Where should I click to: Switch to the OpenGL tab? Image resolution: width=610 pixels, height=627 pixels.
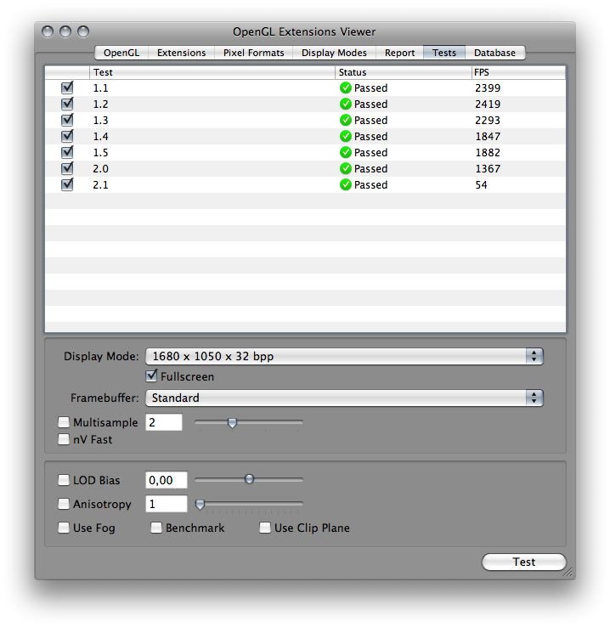click(x=121, y=53)
